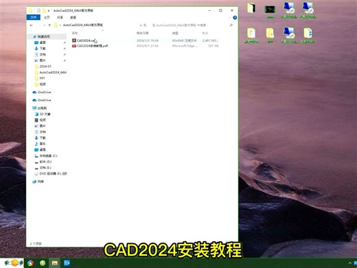The image size is (357, 268).
Task: Sort by 大小 column header
Action: point(205,33)
